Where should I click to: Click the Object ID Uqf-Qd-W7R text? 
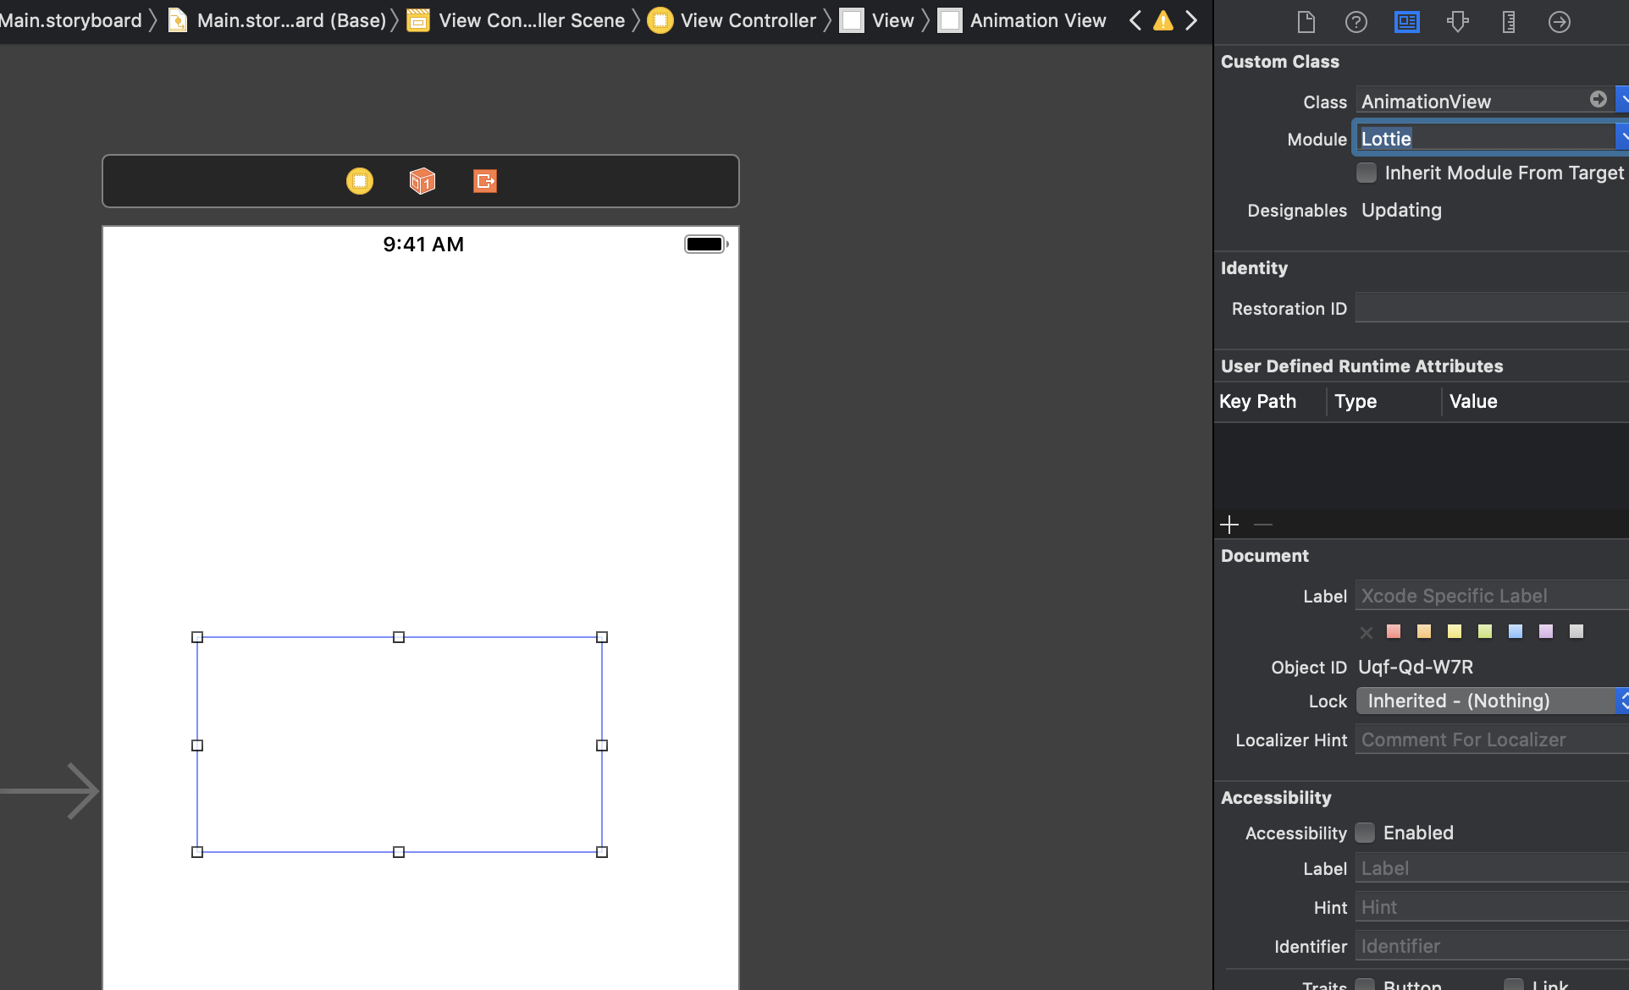pyautogui.click(x=1416, y=667)
